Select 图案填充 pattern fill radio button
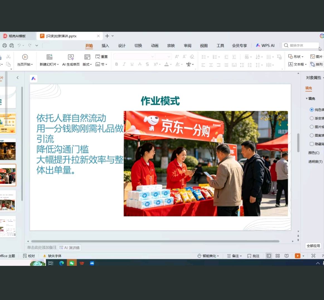The width and height of the screenshot is (324, 300). point(311,135)
